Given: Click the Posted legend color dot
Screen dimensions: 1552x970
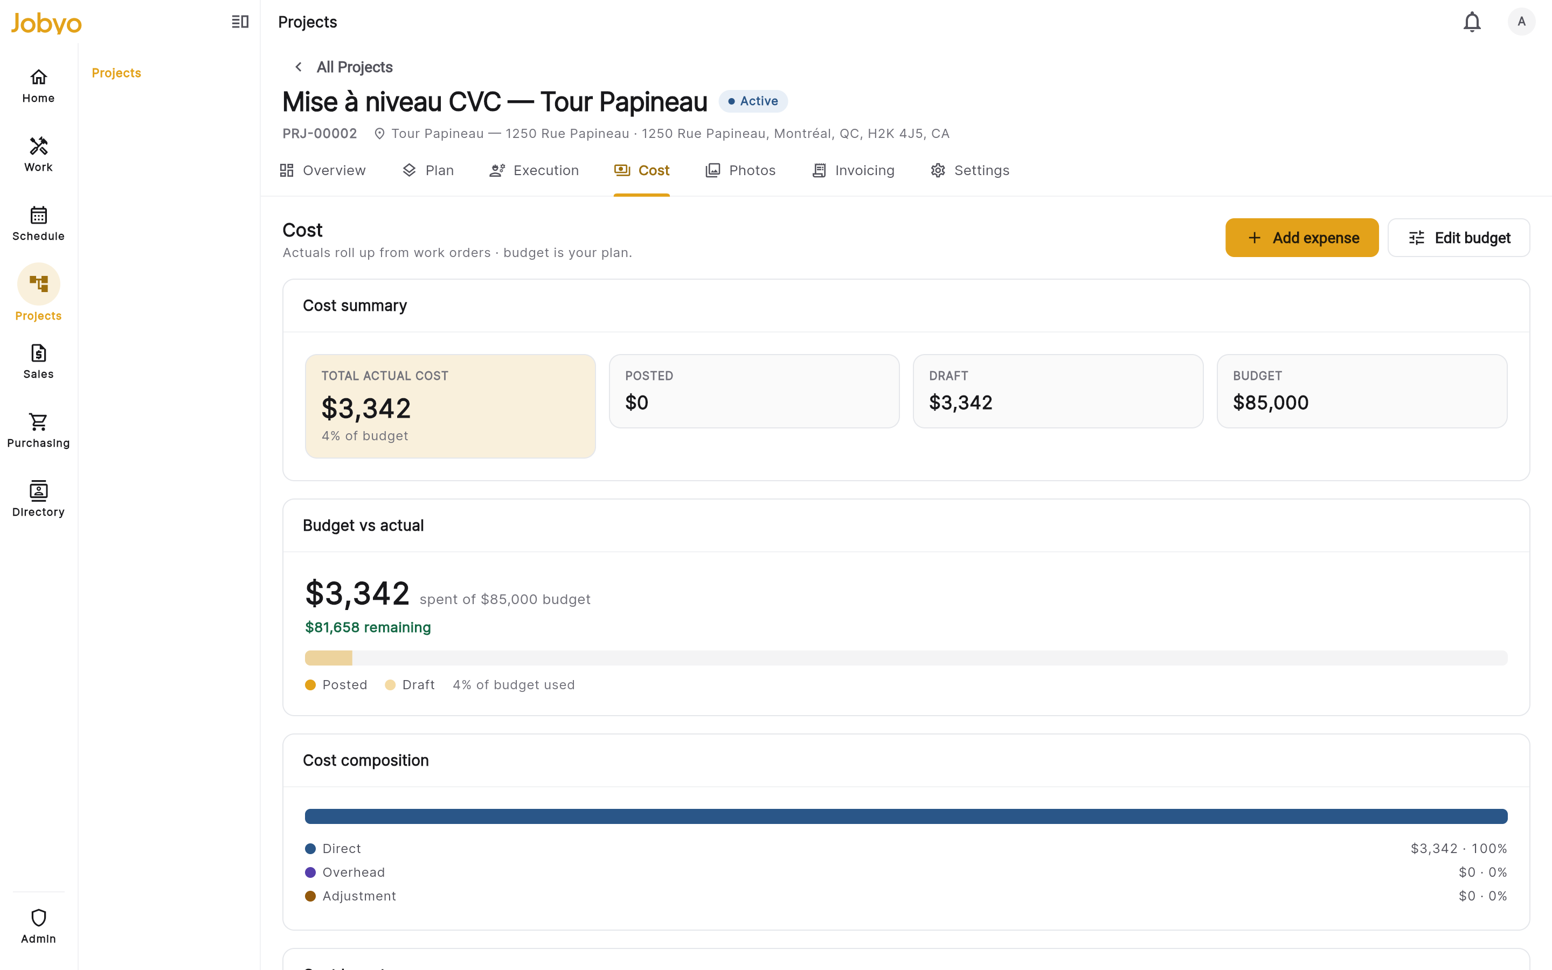Looking at the screenshot, I should 310,684.
